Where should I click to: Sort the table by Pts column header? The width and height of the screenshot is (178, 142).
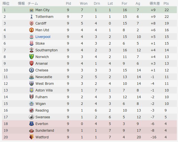(166, 4)
